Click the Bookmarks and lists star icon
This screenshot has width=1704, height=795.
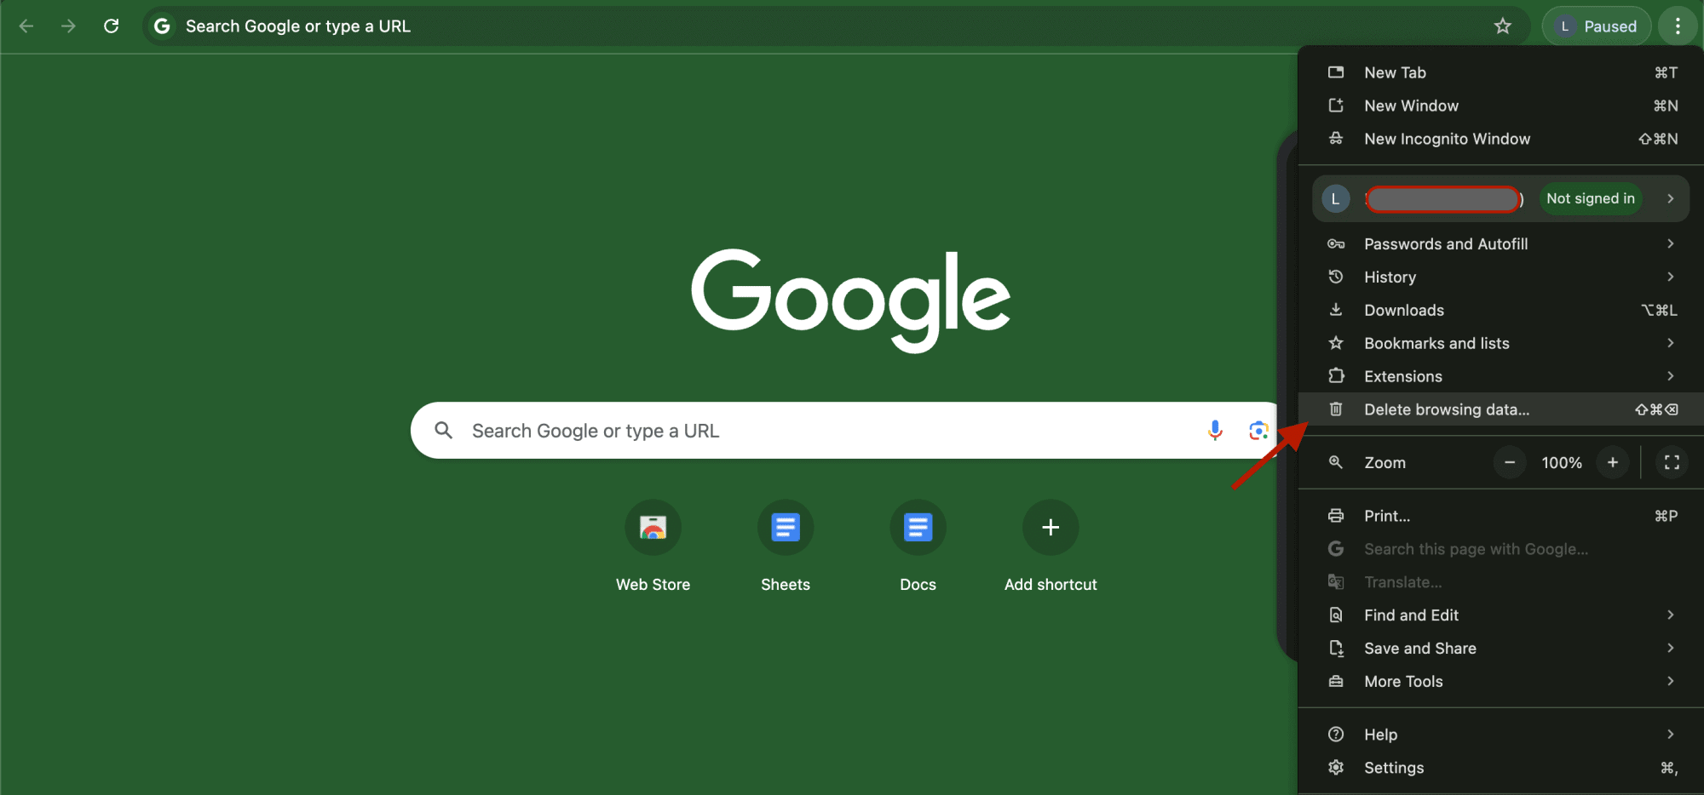(1336, 343)
